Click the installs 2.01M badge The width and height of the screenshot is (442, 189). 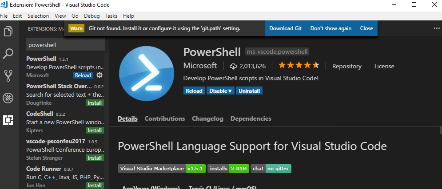point(228,169)
